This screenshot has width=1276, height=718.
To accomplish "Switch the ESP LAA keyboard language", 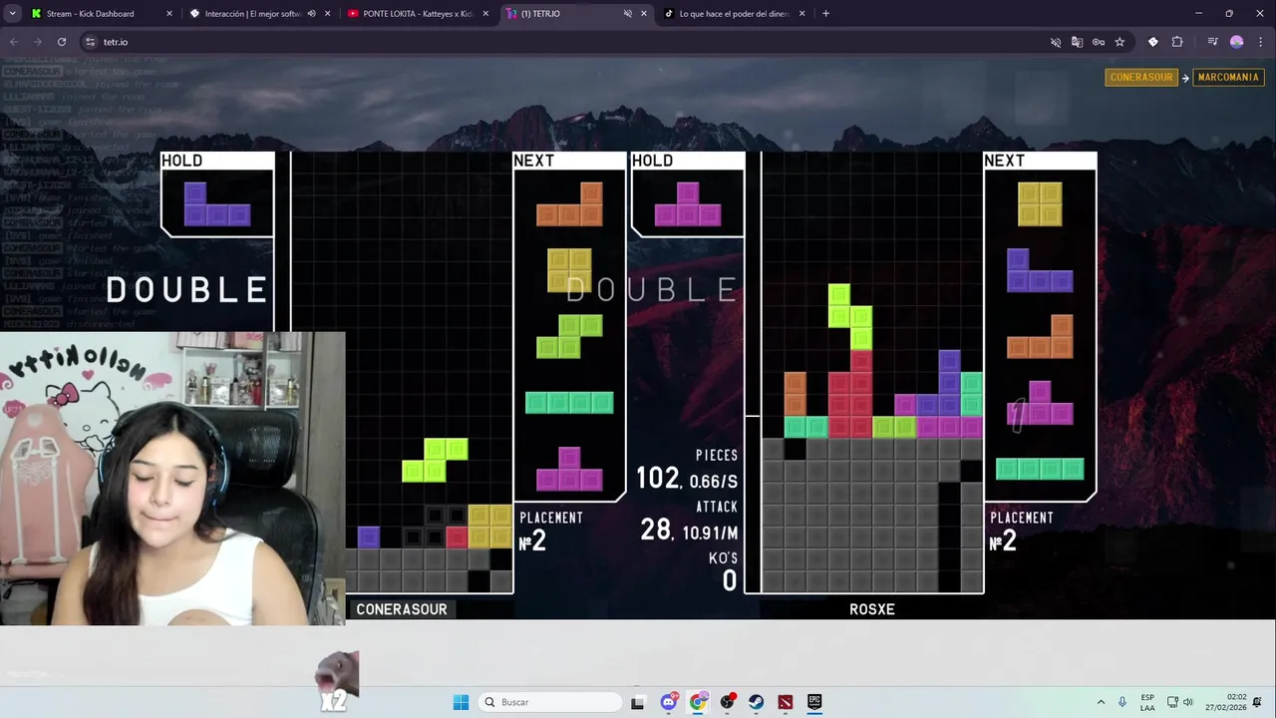I will coord(1147,702).
